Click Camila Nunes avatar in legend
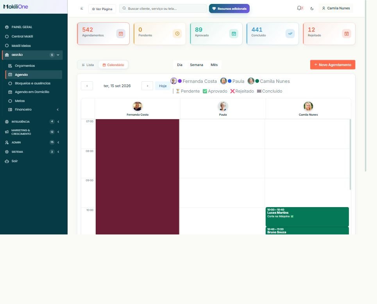Screen dimensions: 377x304 coord(251,81)
